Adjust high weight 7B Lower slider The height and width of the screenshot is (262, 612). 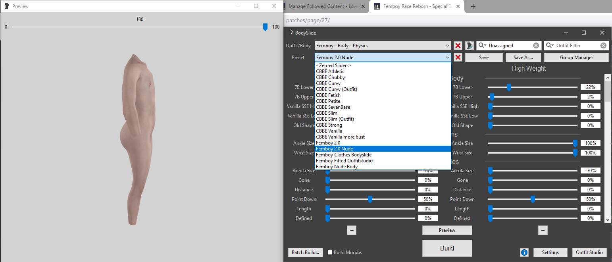tap(509, 87)
